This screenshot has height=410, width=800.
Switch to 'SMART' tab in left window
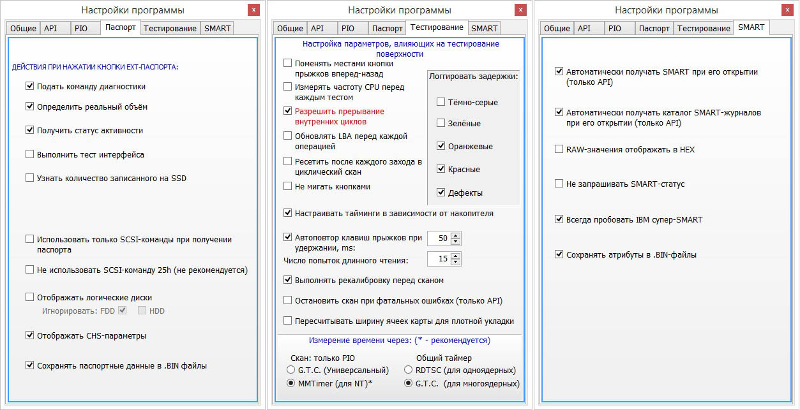tap(217, 29)
